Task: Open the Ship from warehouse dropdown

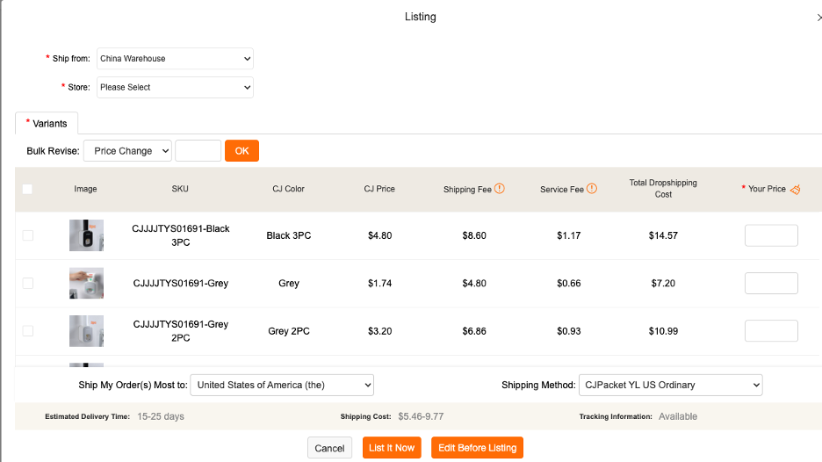Action: pyautogui.click(x=175, y=59)
